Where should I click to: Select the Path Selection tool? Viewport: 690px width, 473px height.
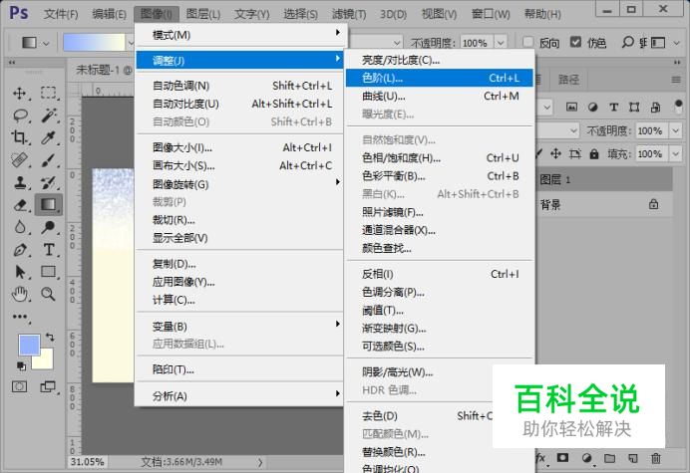[x=20, y=272]
